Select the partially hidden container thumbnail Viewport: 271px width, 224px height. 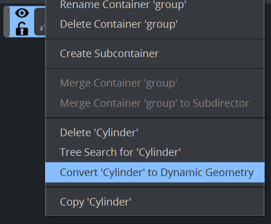40,21
